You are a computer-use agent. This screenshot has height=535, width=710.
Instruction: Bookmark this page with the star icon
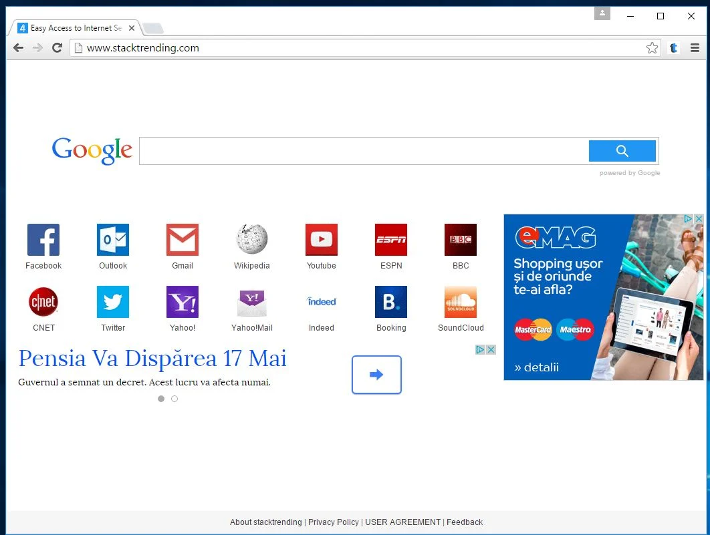tap(652, 48)
